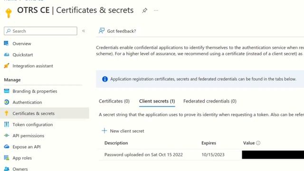Create a New client secret

[127, 131]
